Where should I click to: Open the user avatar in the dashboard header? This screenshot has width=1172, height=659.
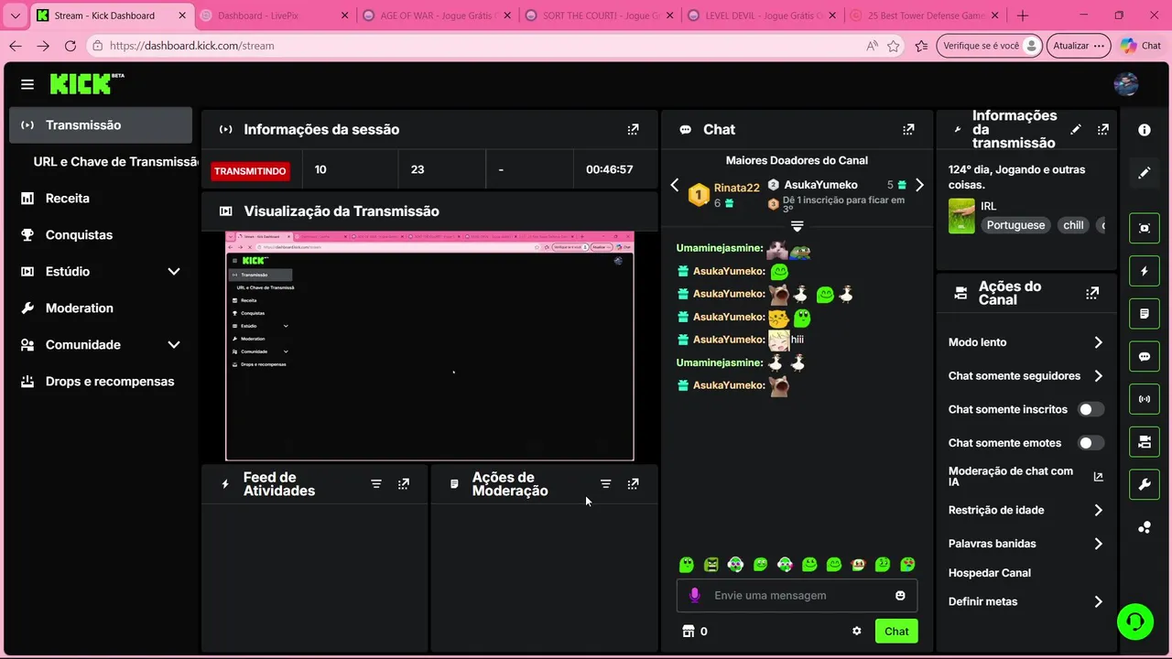(1125, 84)
